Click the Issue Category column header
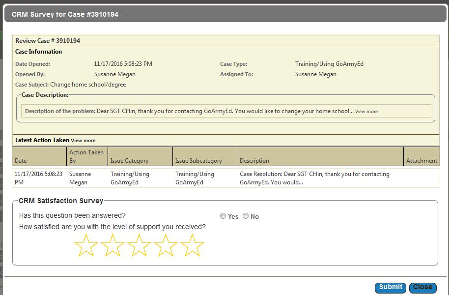The height and width of the screenshot is (295, 449). (x=140, y=156)
